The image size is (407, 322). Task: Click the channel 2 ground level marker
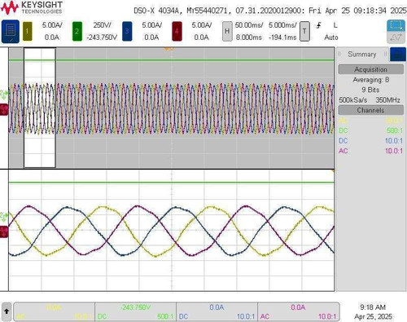pyautogui.click(x=4, y=94)
